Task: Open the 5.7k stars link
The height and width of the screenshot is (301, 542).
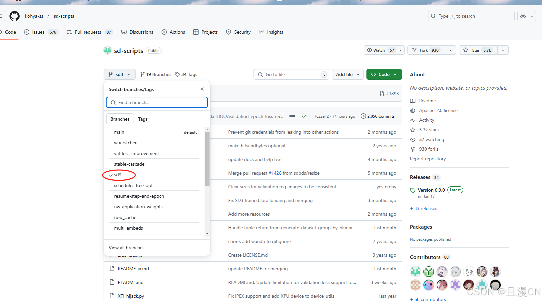Action: point(425,130)
